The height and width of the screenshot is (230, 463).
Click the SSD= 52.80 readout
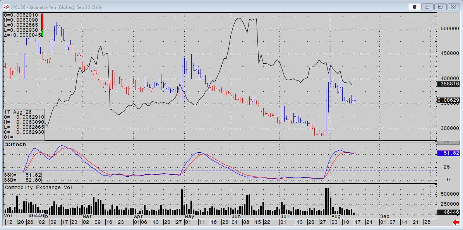22,180
